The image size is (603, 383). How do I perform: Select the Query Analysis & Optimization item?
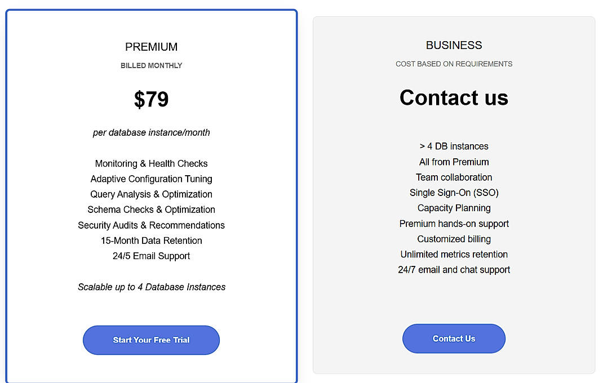tap(151, 194)
